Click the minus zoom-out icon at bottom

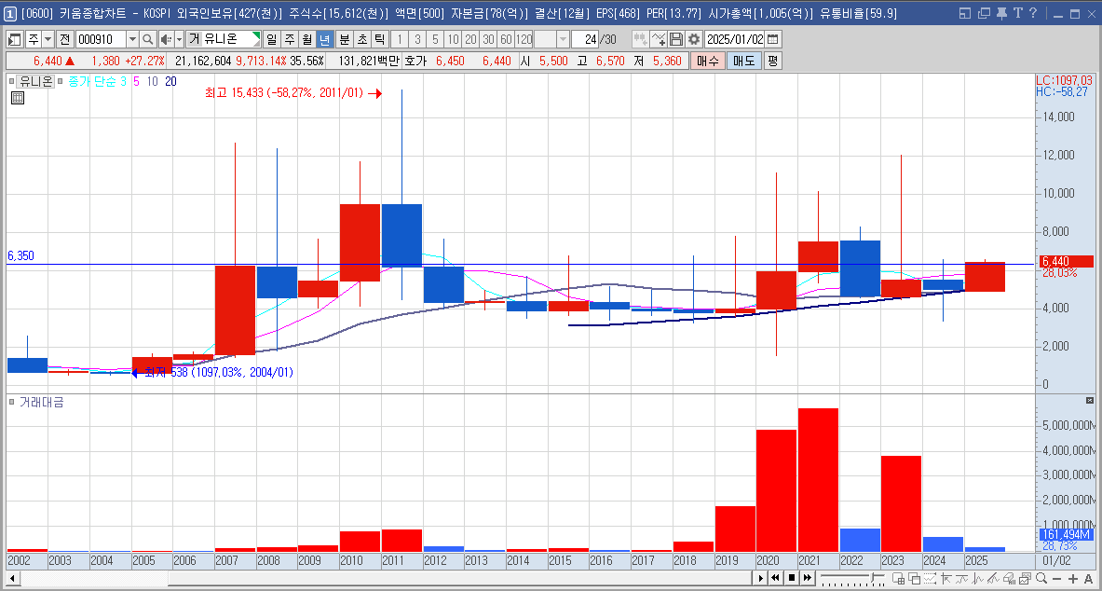(1056, 579)
